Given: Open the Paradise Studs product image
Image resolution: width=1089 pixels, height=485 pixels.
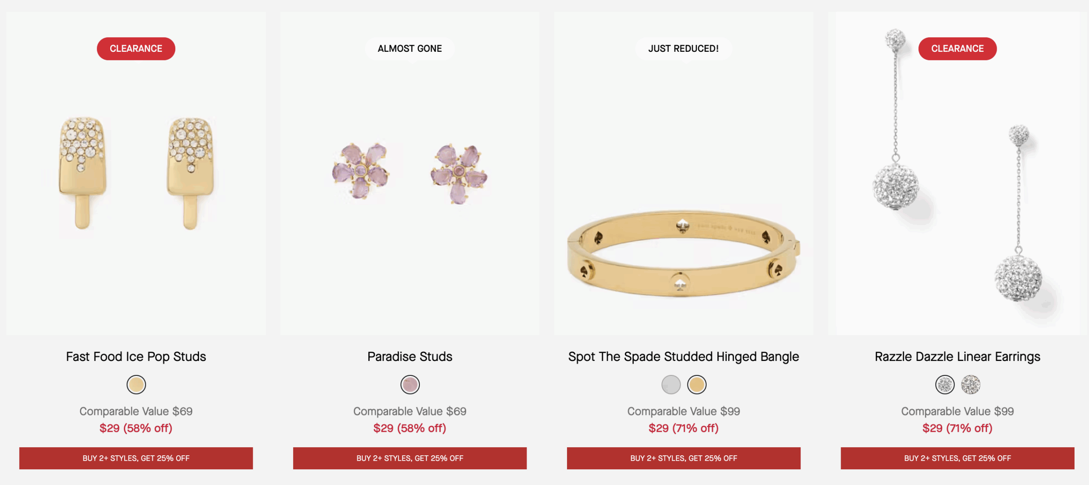Looking at the screenshot, I should coord(410,178).
